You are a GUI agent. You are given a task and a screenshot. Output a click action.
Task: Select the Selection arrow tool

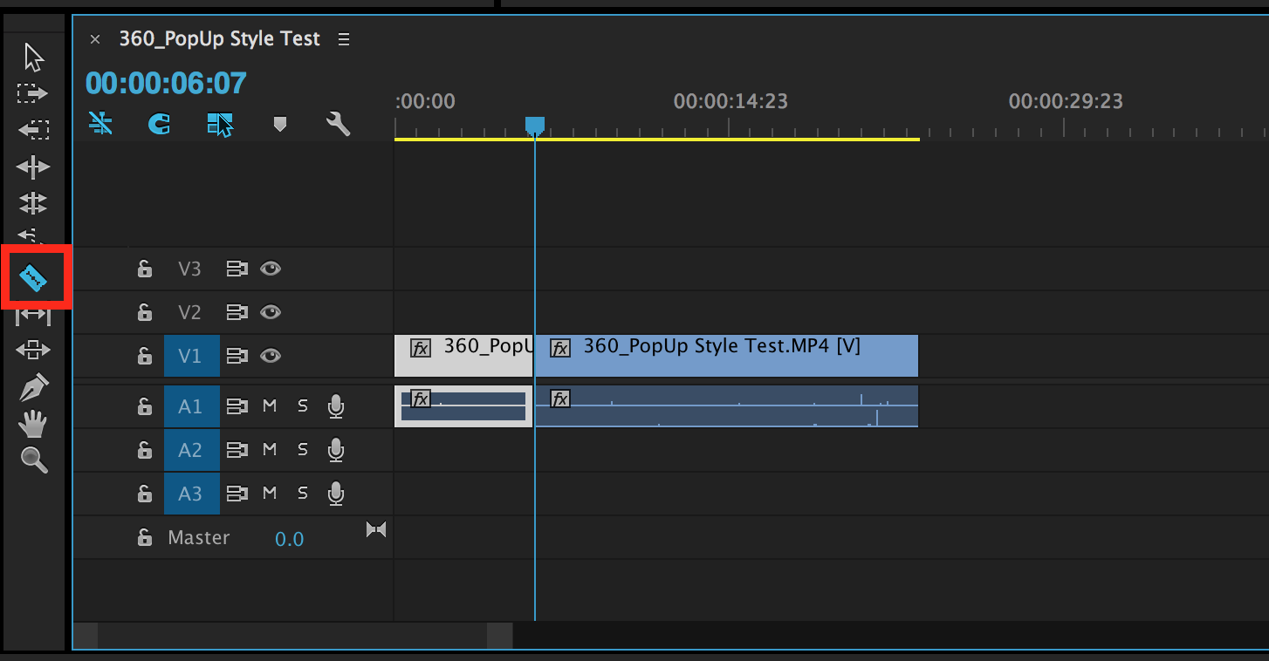coord(34,58)
